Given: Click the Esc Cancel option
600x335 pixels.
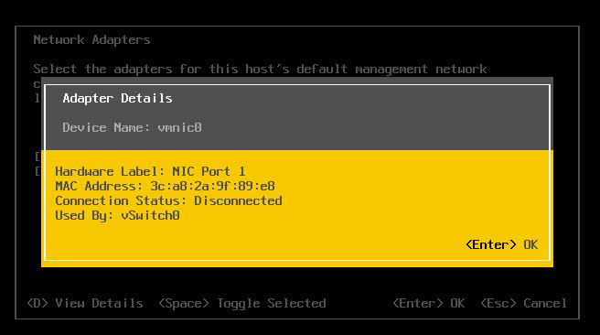Looking at the screenshot, I should pyautogui.click(x=524, y=303).
